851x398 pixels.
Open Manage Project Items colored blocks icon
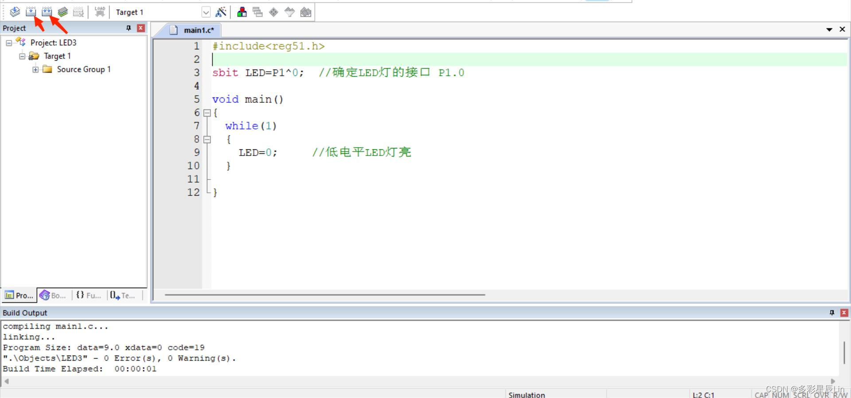pos(242,12)
